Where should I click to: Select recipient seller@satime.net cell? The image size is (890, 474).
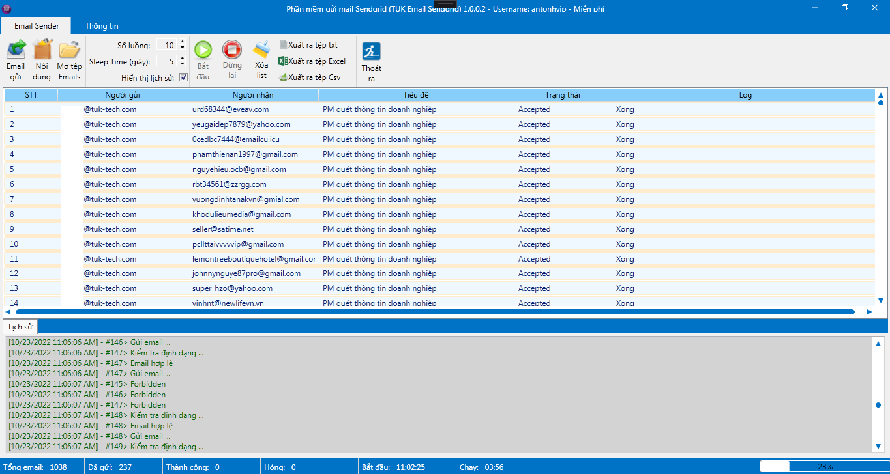[253, 229]
